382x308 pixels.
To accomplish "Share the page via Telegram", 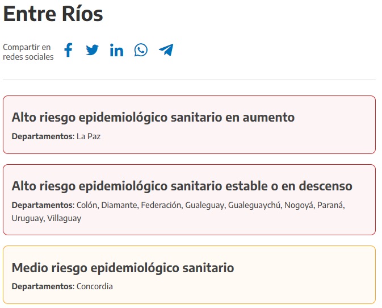I will pyautogui.click(x=166, y=51).
